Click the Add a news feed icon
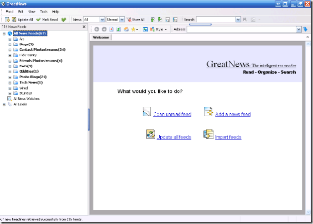The width and height of the screenshot is (313, 224). coord(208,112)
